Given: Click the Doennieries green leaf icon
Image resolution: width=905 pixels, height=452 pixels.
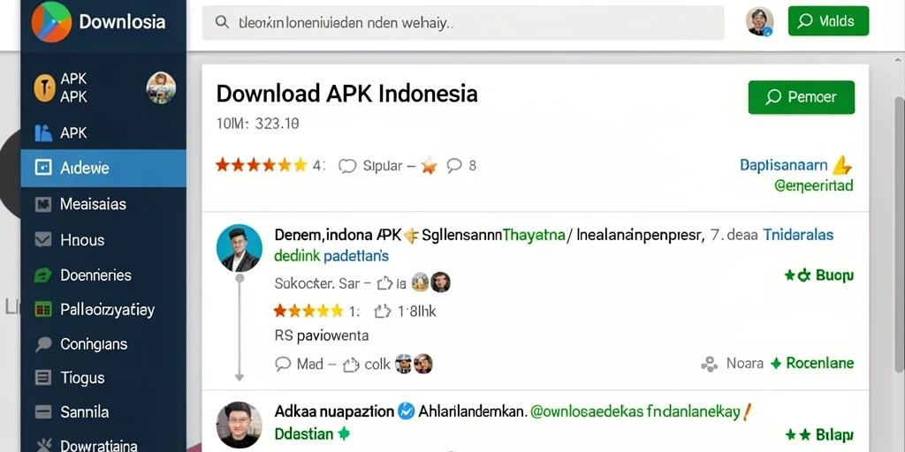Looking at the screenshot, I should (43, 275).
